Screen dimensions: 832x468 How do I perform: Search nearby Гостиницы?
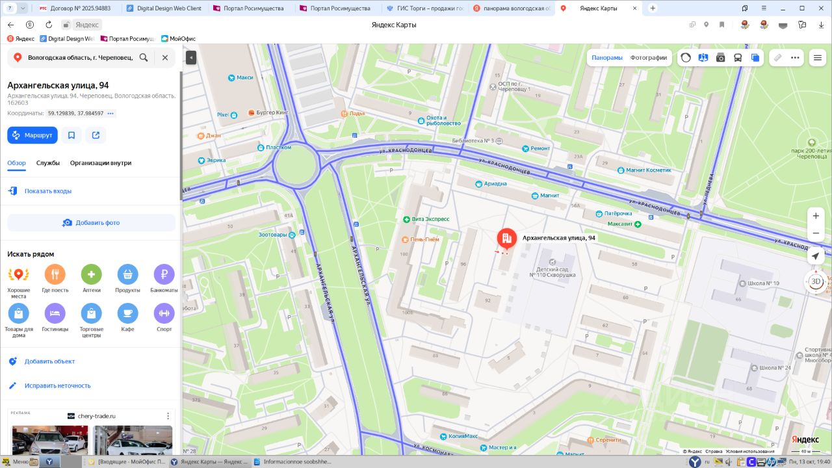(55, 318)
